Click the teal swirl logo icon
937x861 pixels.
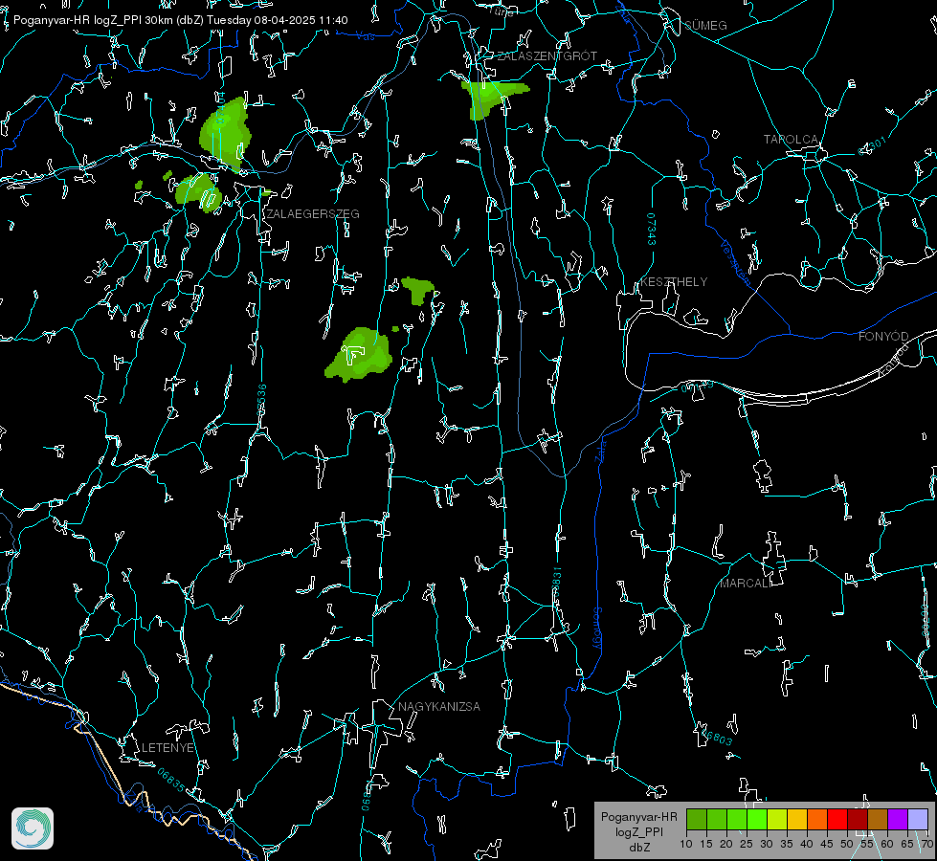(33, 828)
